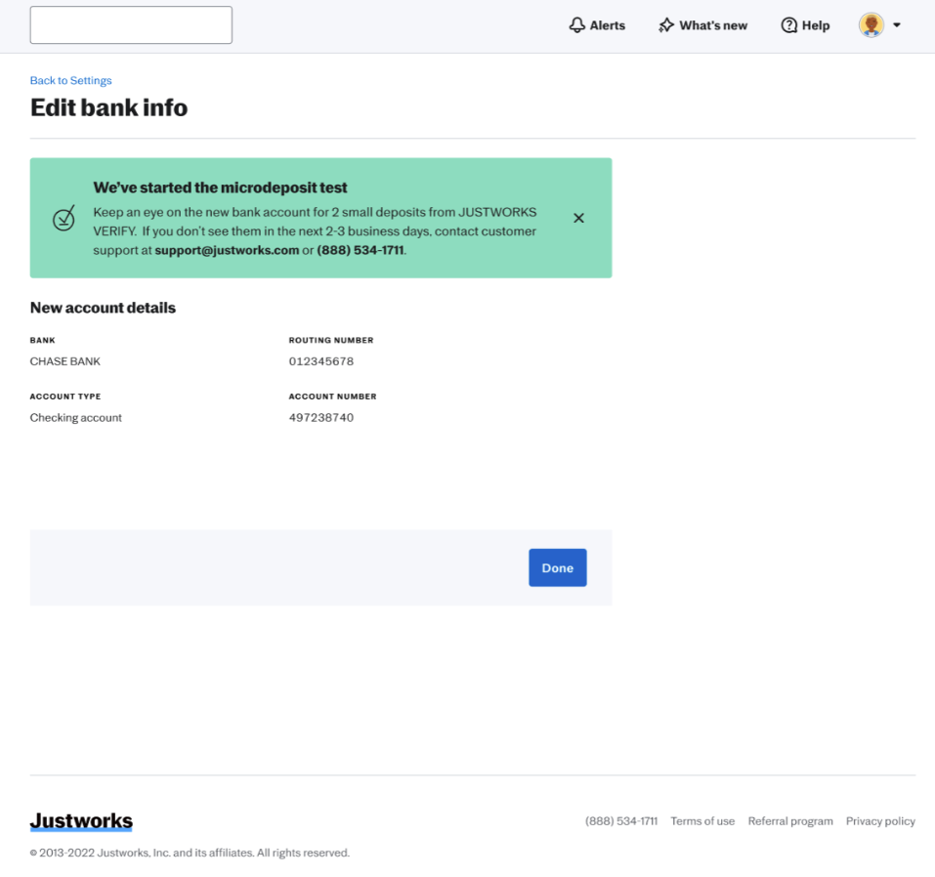The image size is (935, 877).
Task: Click the ROUTING NUMBER label
Action: [x=331, y=340]
